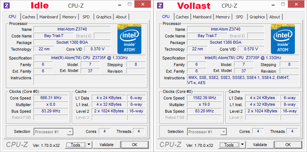Click Package Socket 1380 BGA in Idle window
Viewport: 307px width, 152px height.
click(72, 42)
